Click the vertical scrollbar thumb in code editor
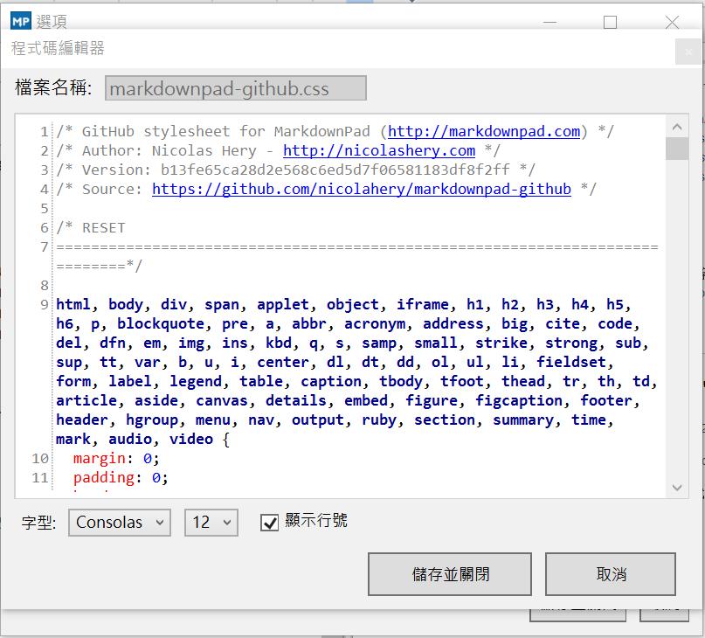Viewport: 705px width, 638px height. coord(677,149)
